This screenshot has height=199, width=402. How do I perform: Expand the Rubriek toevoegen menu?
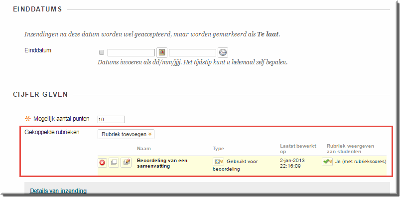[126, 134]
